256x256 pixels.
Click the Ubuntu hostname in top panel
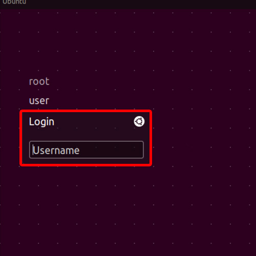point(14,2)
